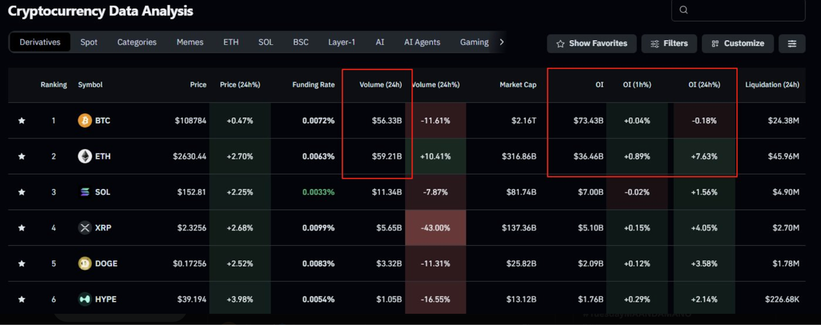Sort by Price column header
821x325 pixels.
[x=198, y=85]
